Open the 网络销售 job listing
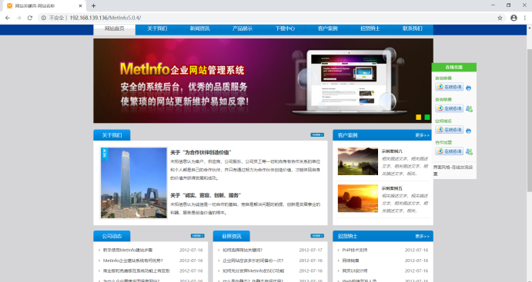The image size is (532, 282). 350,260
